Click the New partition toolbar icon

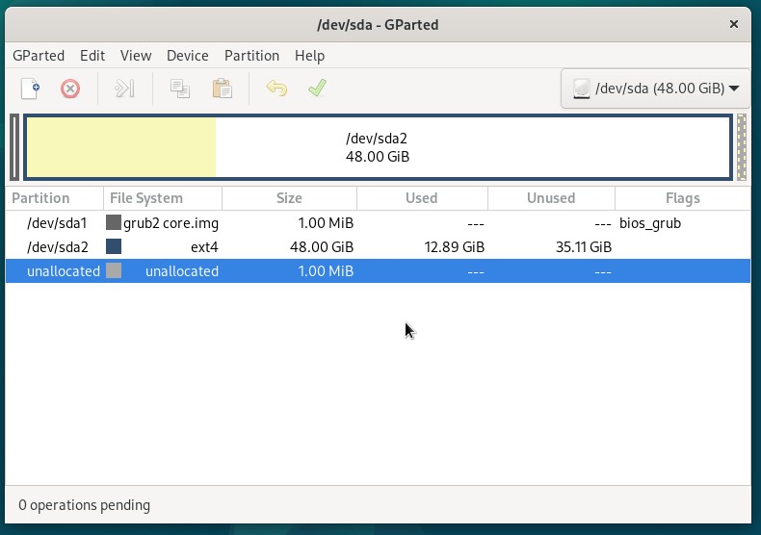click(30, 89)
